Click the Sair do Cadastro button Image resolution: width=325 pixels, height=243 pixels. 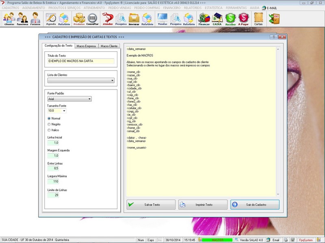pos(255,205)
